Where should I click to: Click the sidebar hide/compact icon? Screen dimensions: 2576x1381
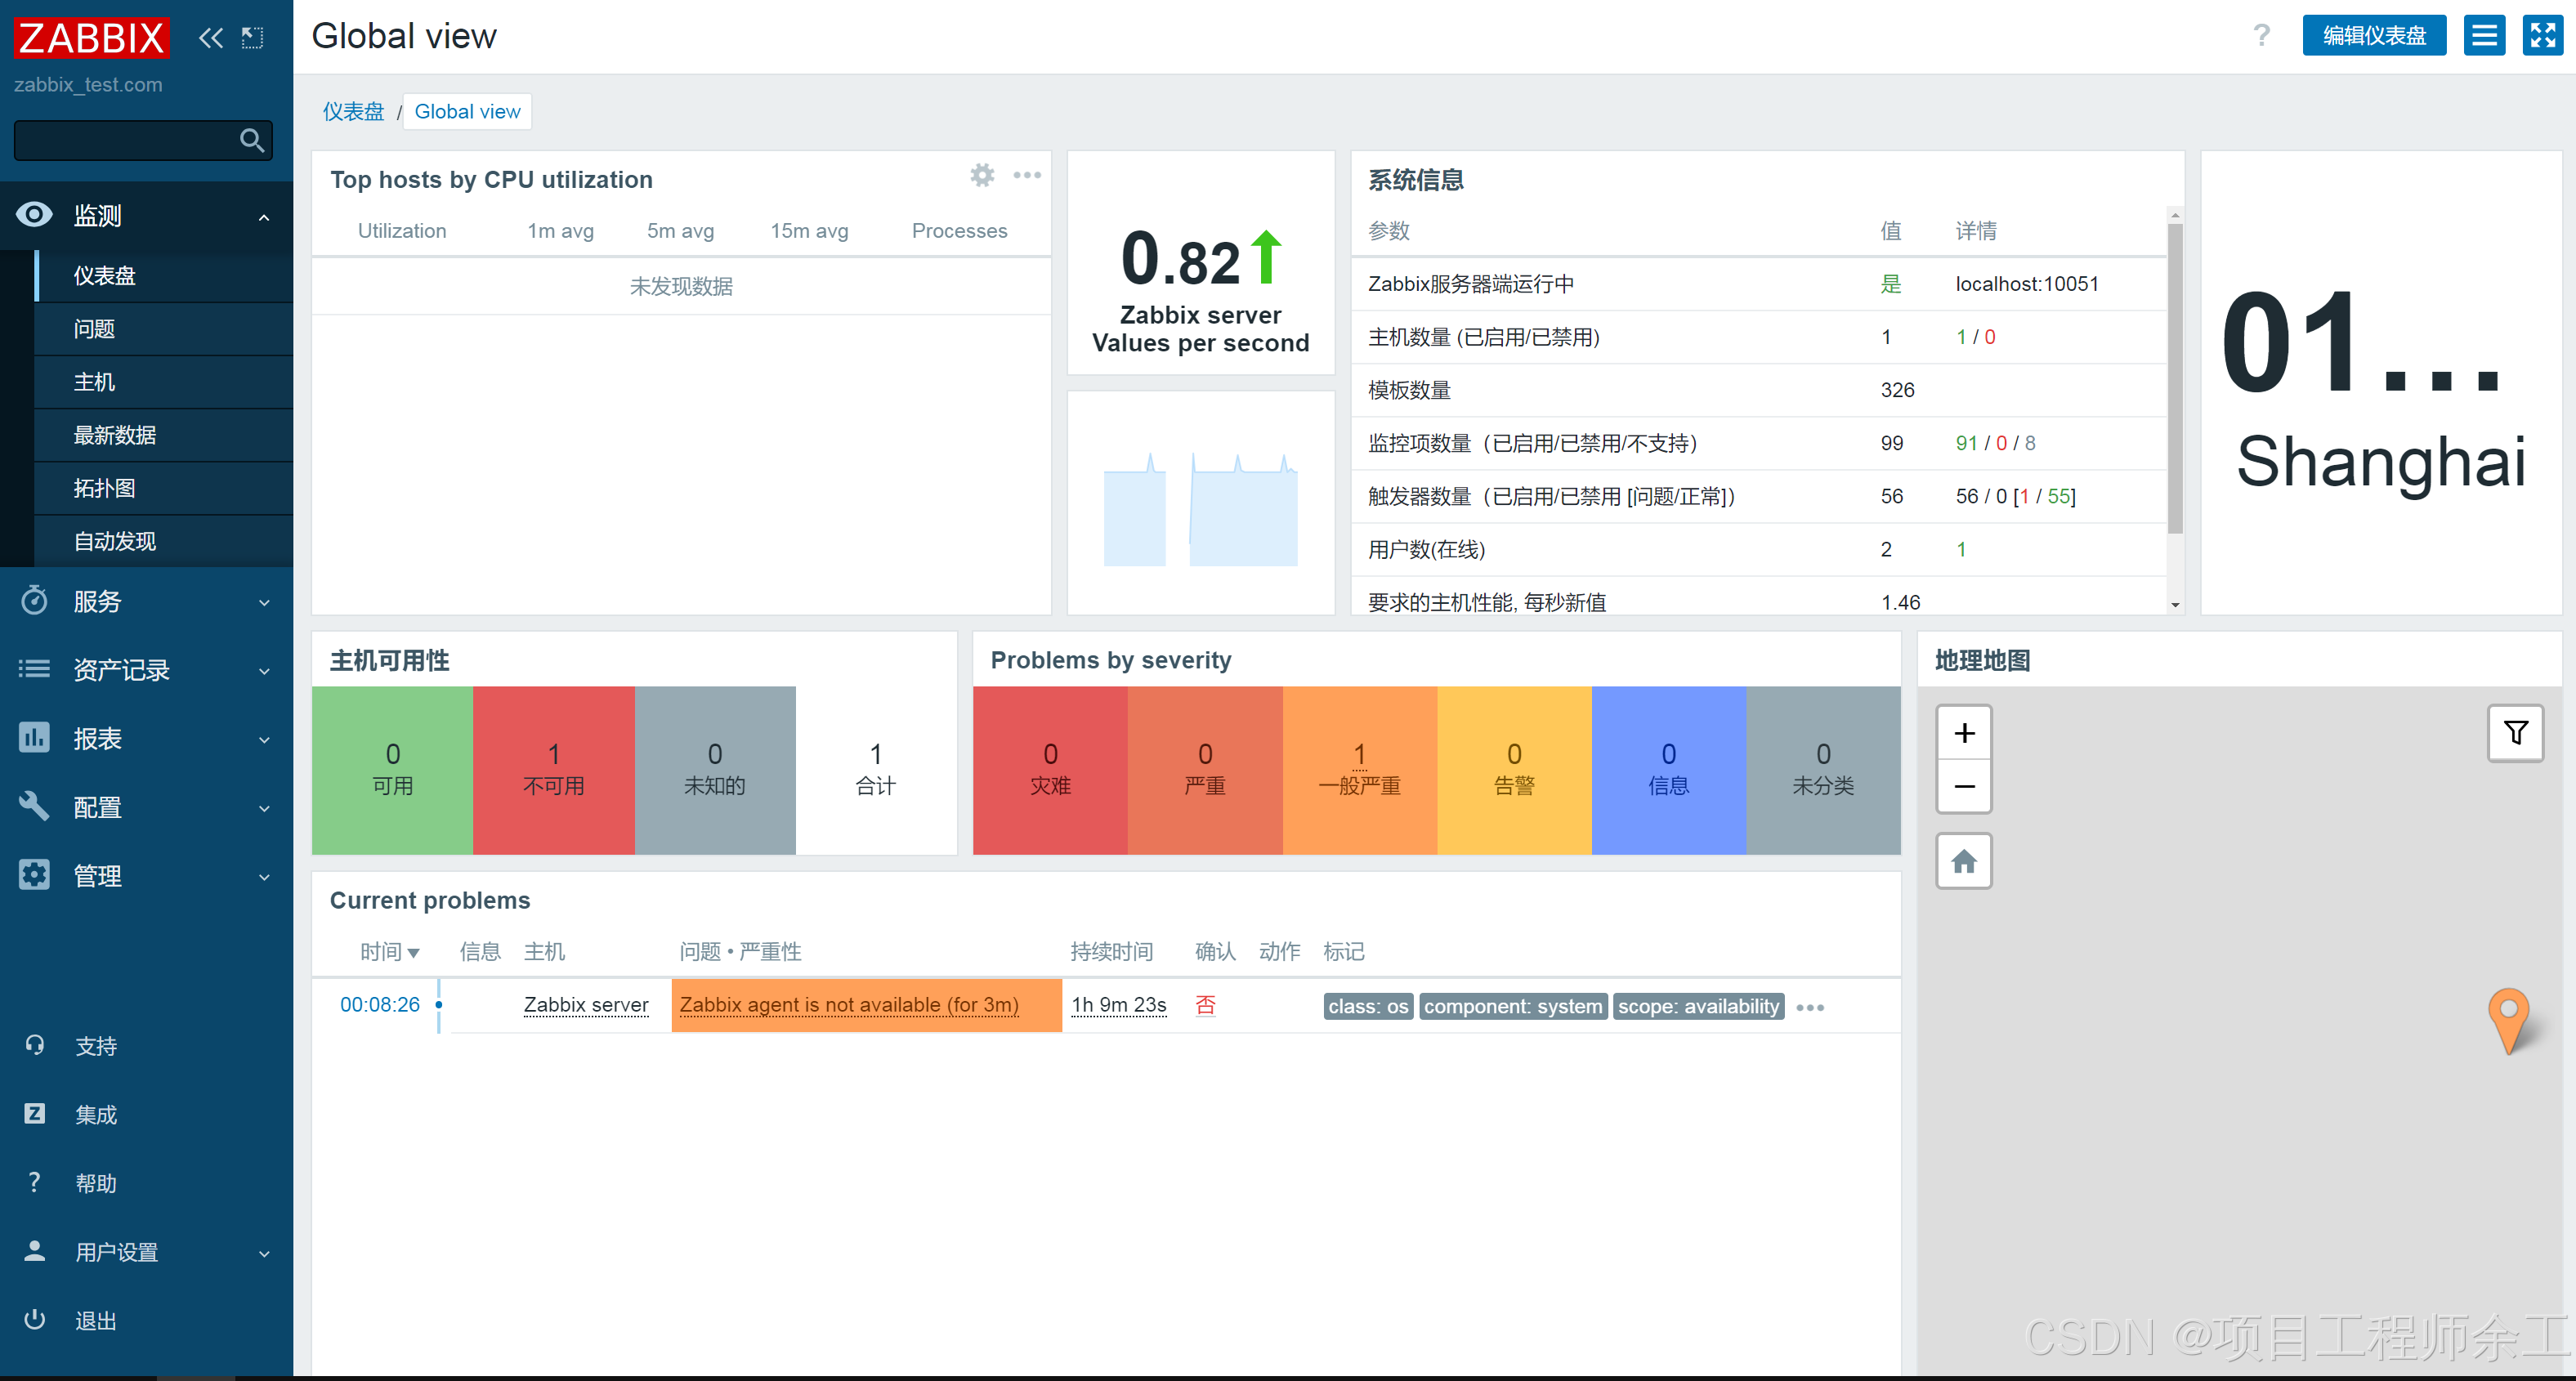253,38
